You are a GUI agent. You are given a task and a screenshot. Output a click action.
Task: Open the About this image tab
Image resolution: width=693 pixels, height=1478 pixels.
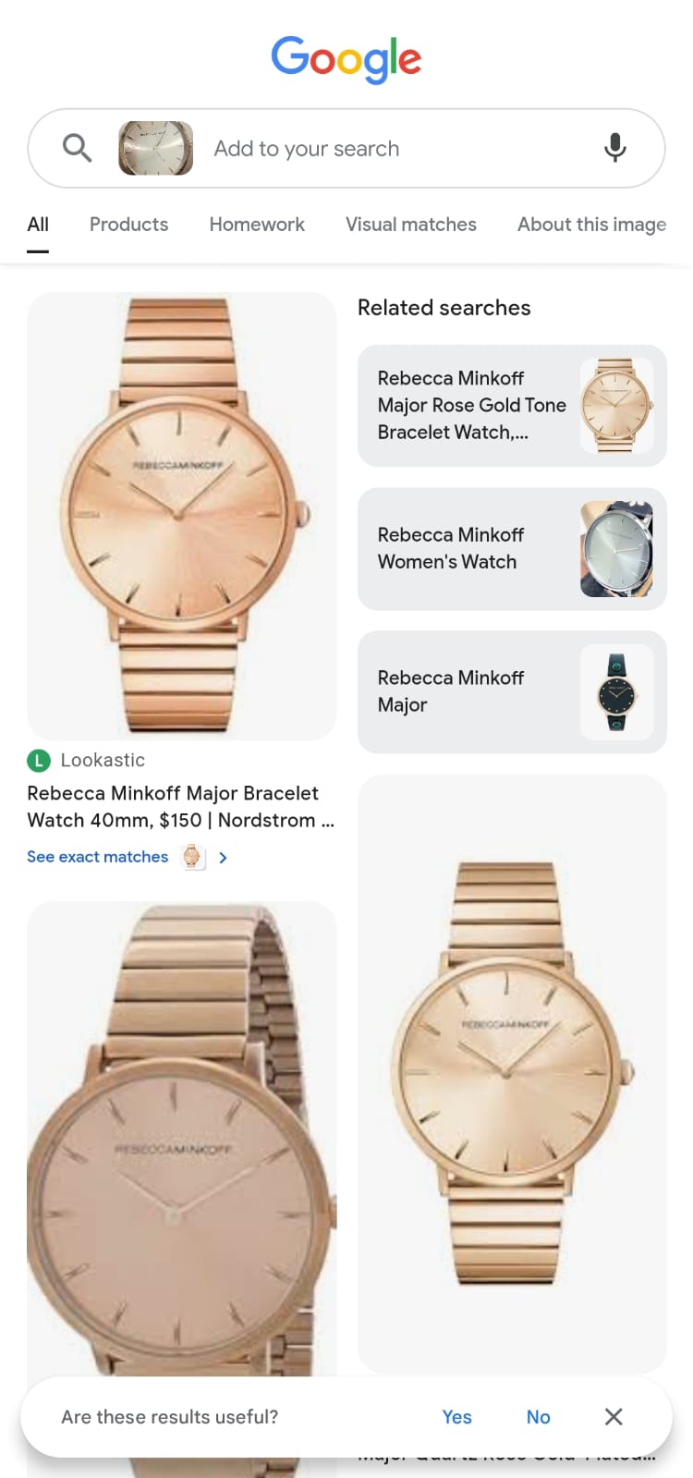coord(591,225)
